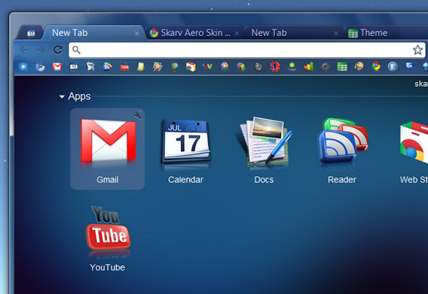Open the Chrome logo bookmark
This screenshot has height=294, width=428.
click(376, 67)
